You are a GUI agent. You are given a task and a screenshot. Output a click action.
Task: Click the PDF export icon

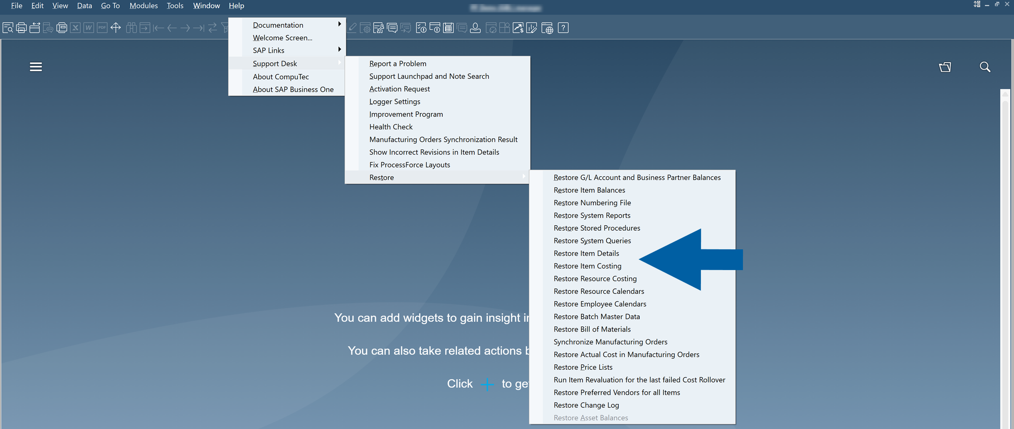[102, 28]
